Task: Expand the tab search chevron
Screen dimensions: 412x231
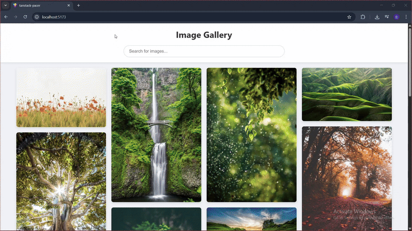Action: [5, 5]
